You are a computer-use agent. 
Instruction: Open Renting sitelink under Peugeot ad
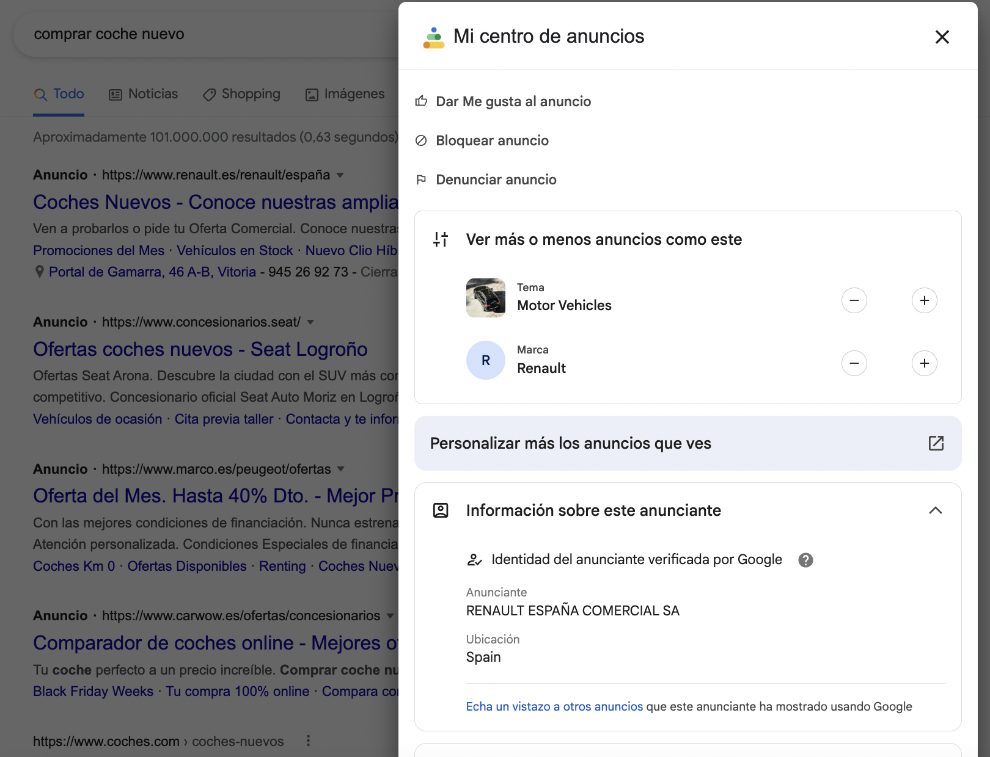(282, 566)
